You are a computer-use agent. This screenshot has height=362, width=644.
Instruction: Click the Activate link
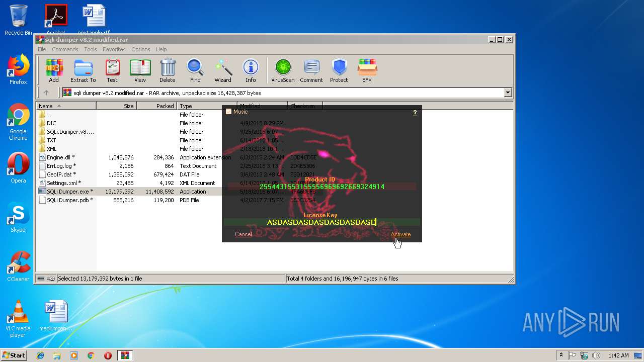400,234
